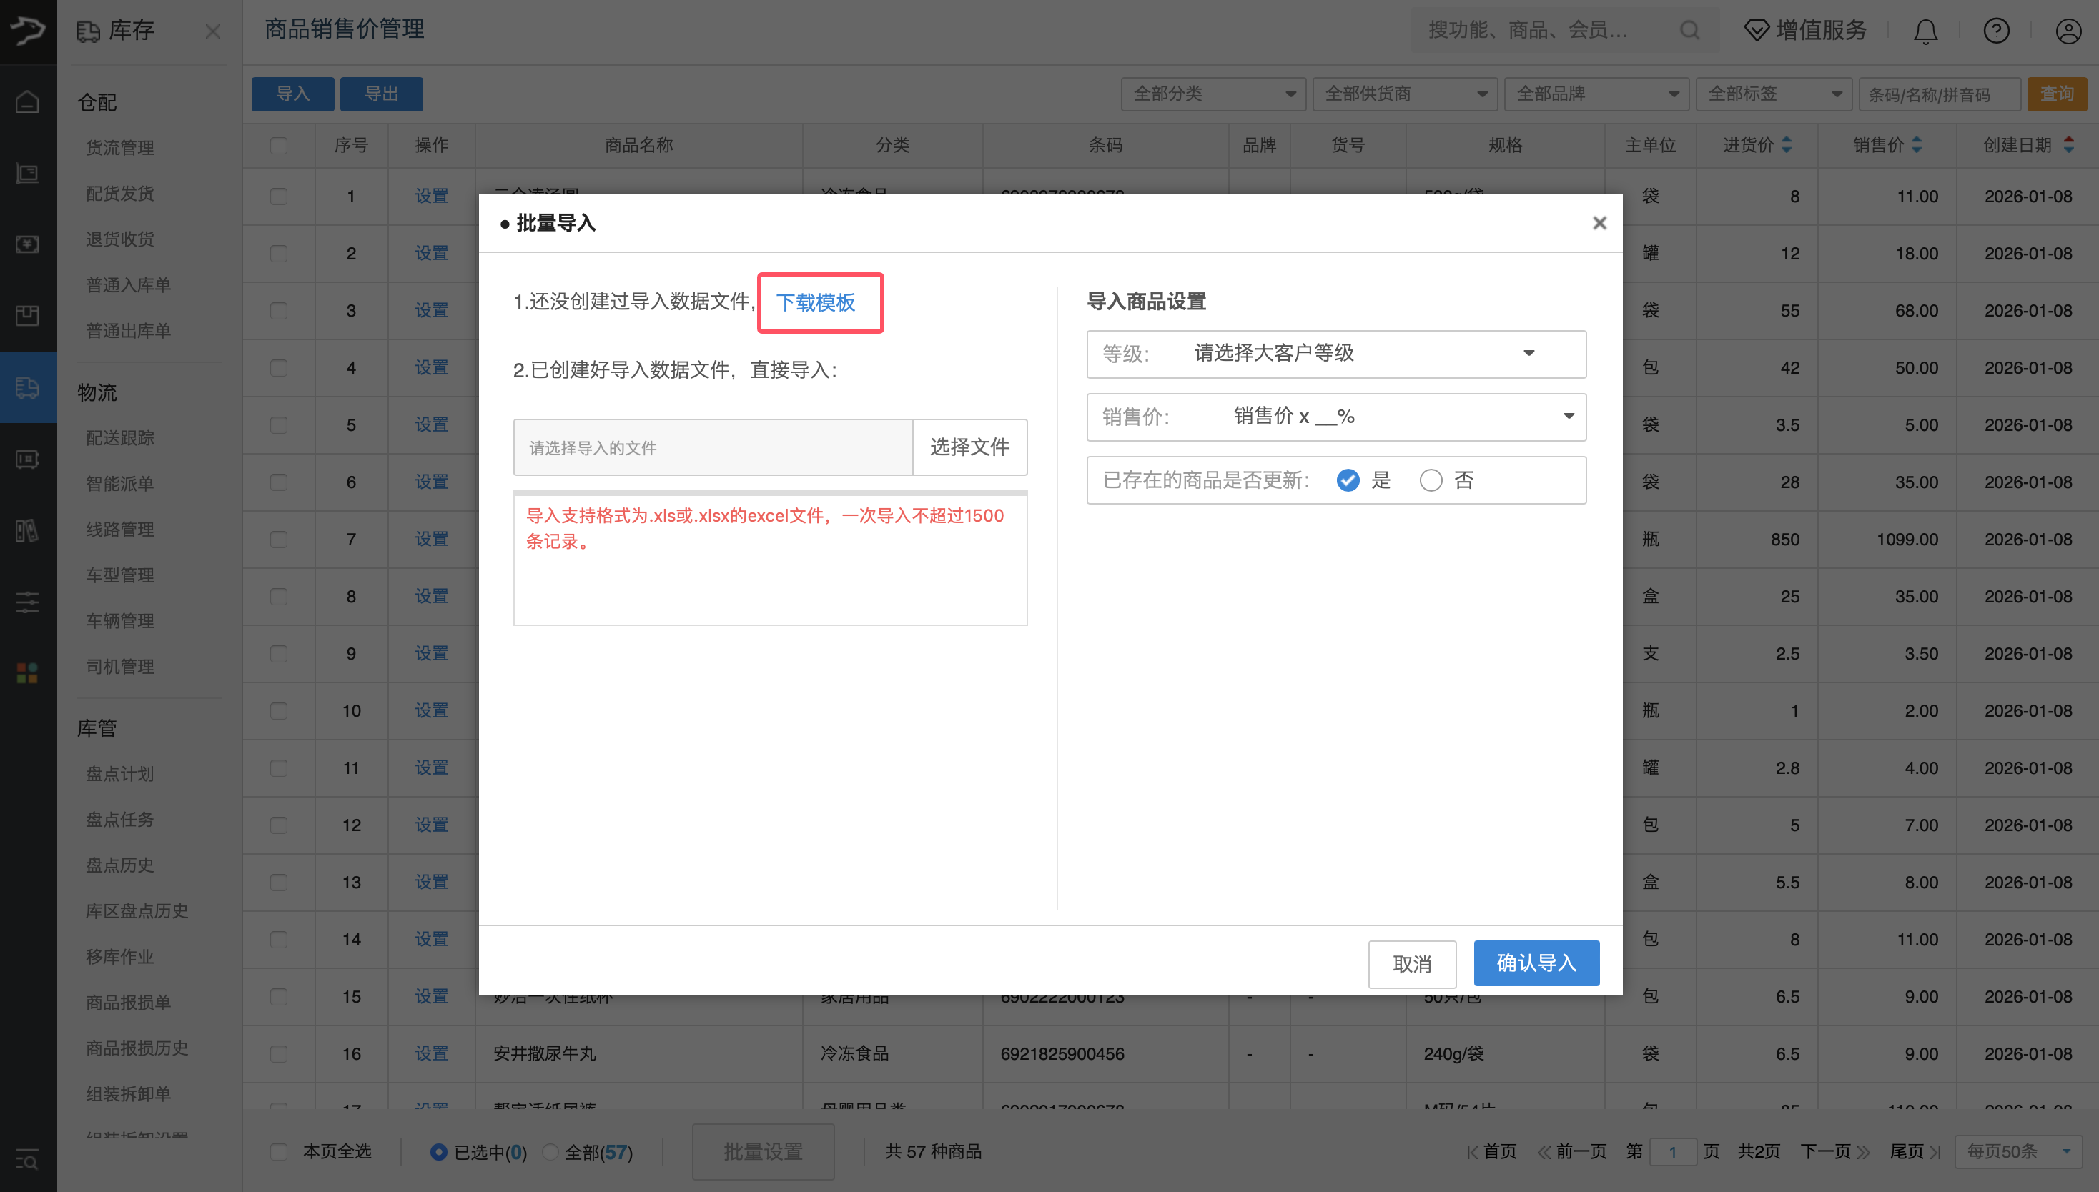2099x1192 pixels.
Task: Select the 否 radio for 已存在的商品是否更新
Action: [x=1431, y=480]
